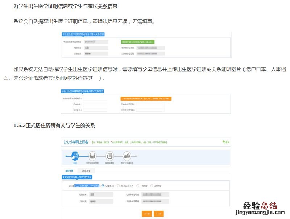
Task: Select the 三代同堂 radio button
Action: [x=138, y=186]
